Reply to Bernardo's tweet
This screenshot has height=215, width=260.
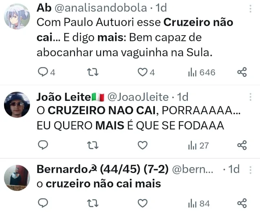[43, 203]
